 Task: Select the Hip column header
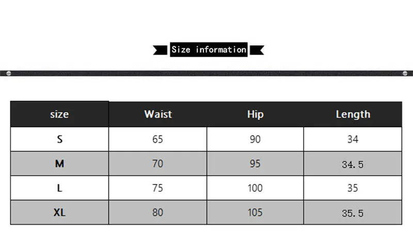pos(255,114)
